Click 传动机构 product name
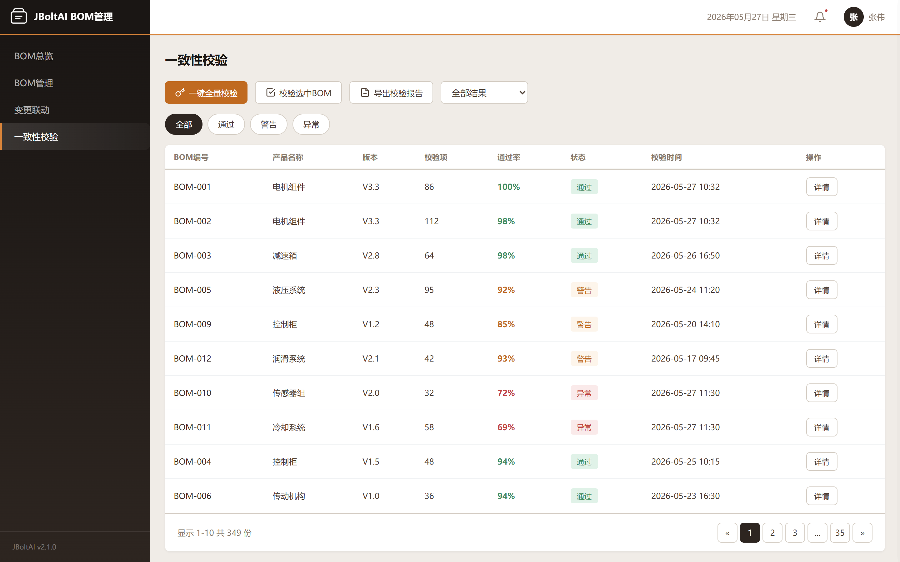This screenshot has height=562, width=900. [289, 496]
